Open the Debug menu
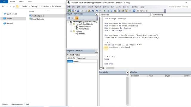 106,7
